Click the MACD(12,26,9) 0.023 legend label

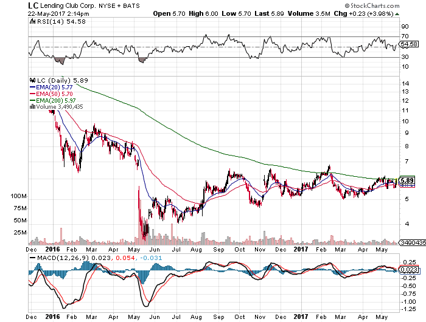[x=74, y=258]
